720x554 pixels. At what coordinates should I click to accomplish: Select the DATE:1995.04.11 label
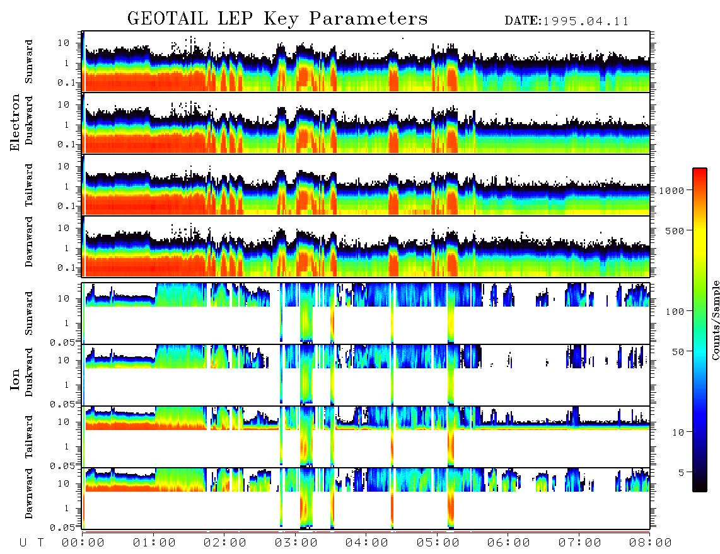click(x=567, y=21)
